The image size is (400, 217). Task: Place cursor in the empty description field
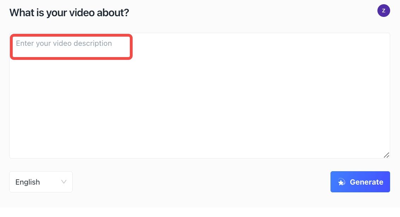click(x=200, y=96)
